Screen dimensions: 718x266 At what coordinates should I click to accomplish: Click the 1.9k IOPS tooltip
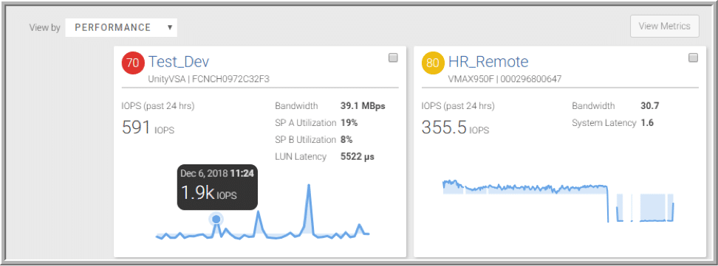pyautogui.click(x=217, y=187)
